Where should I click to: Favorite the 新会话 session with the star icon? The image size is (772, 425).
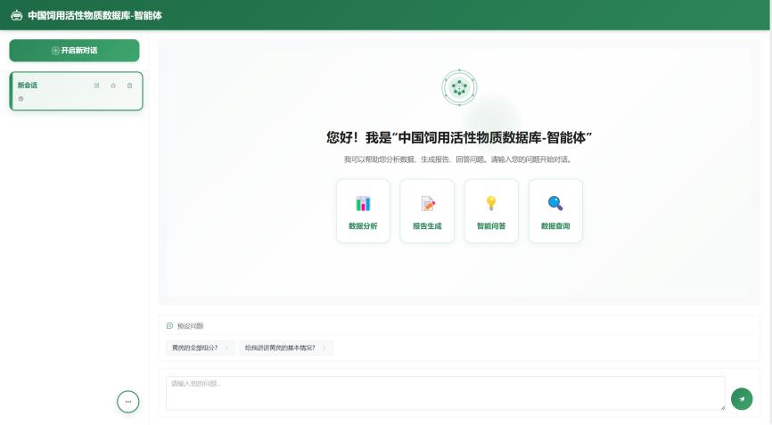(x=113, y=86)
